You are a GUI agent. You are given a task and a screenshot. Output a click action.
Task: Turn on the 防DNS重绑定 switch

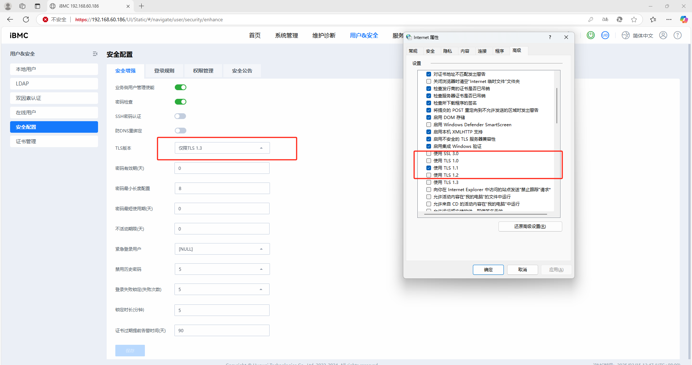pos(180,131)
